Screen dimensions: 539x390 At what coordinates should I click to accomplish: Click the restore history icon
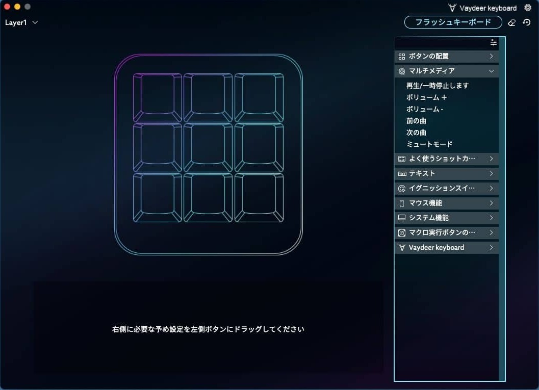(x=527, y=22)
